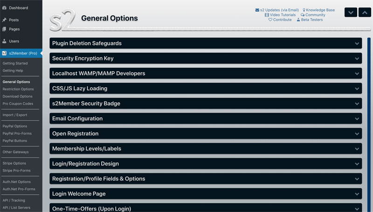373x212 pixels.
Task: Expand Localhost WAMP/MAMP Developers panel
Action: (206, 73)
